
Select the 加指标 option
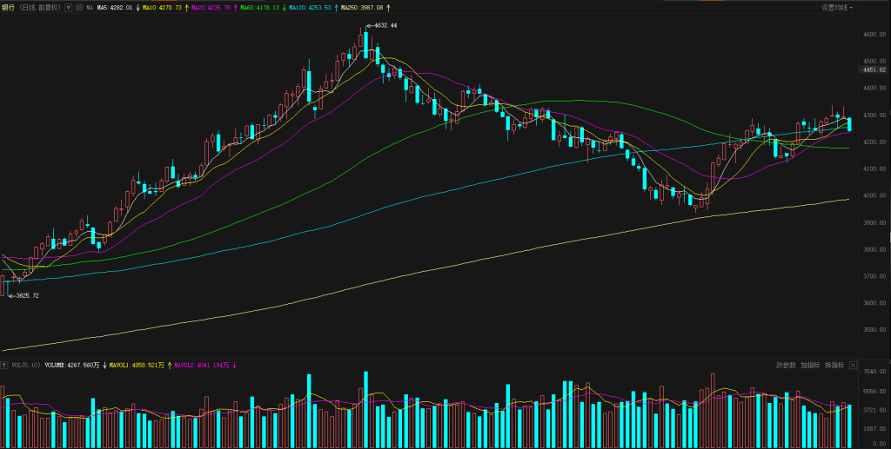point(810,366)
